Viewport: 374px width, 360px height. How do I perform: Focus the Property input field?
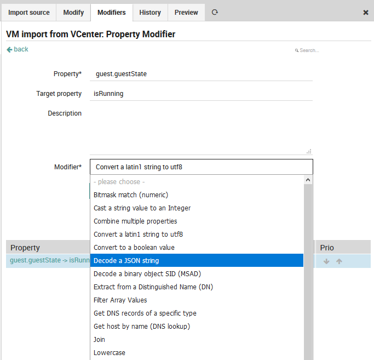(201, 74)
